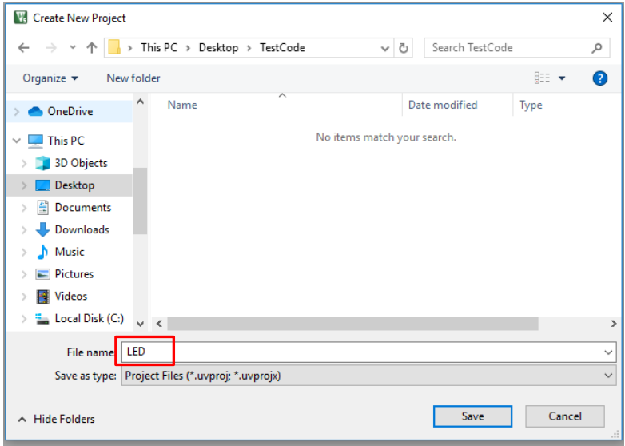Image resolution: width=625 pixels, height=446 pixels.
Task: Open the Music folder in sidebar
Action: (70, 252)
